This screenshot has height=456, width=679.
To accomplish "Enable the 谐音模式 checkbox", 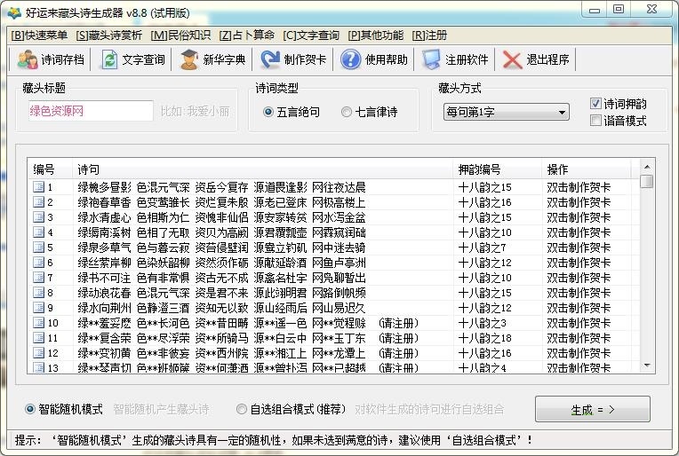I will 595,120.
